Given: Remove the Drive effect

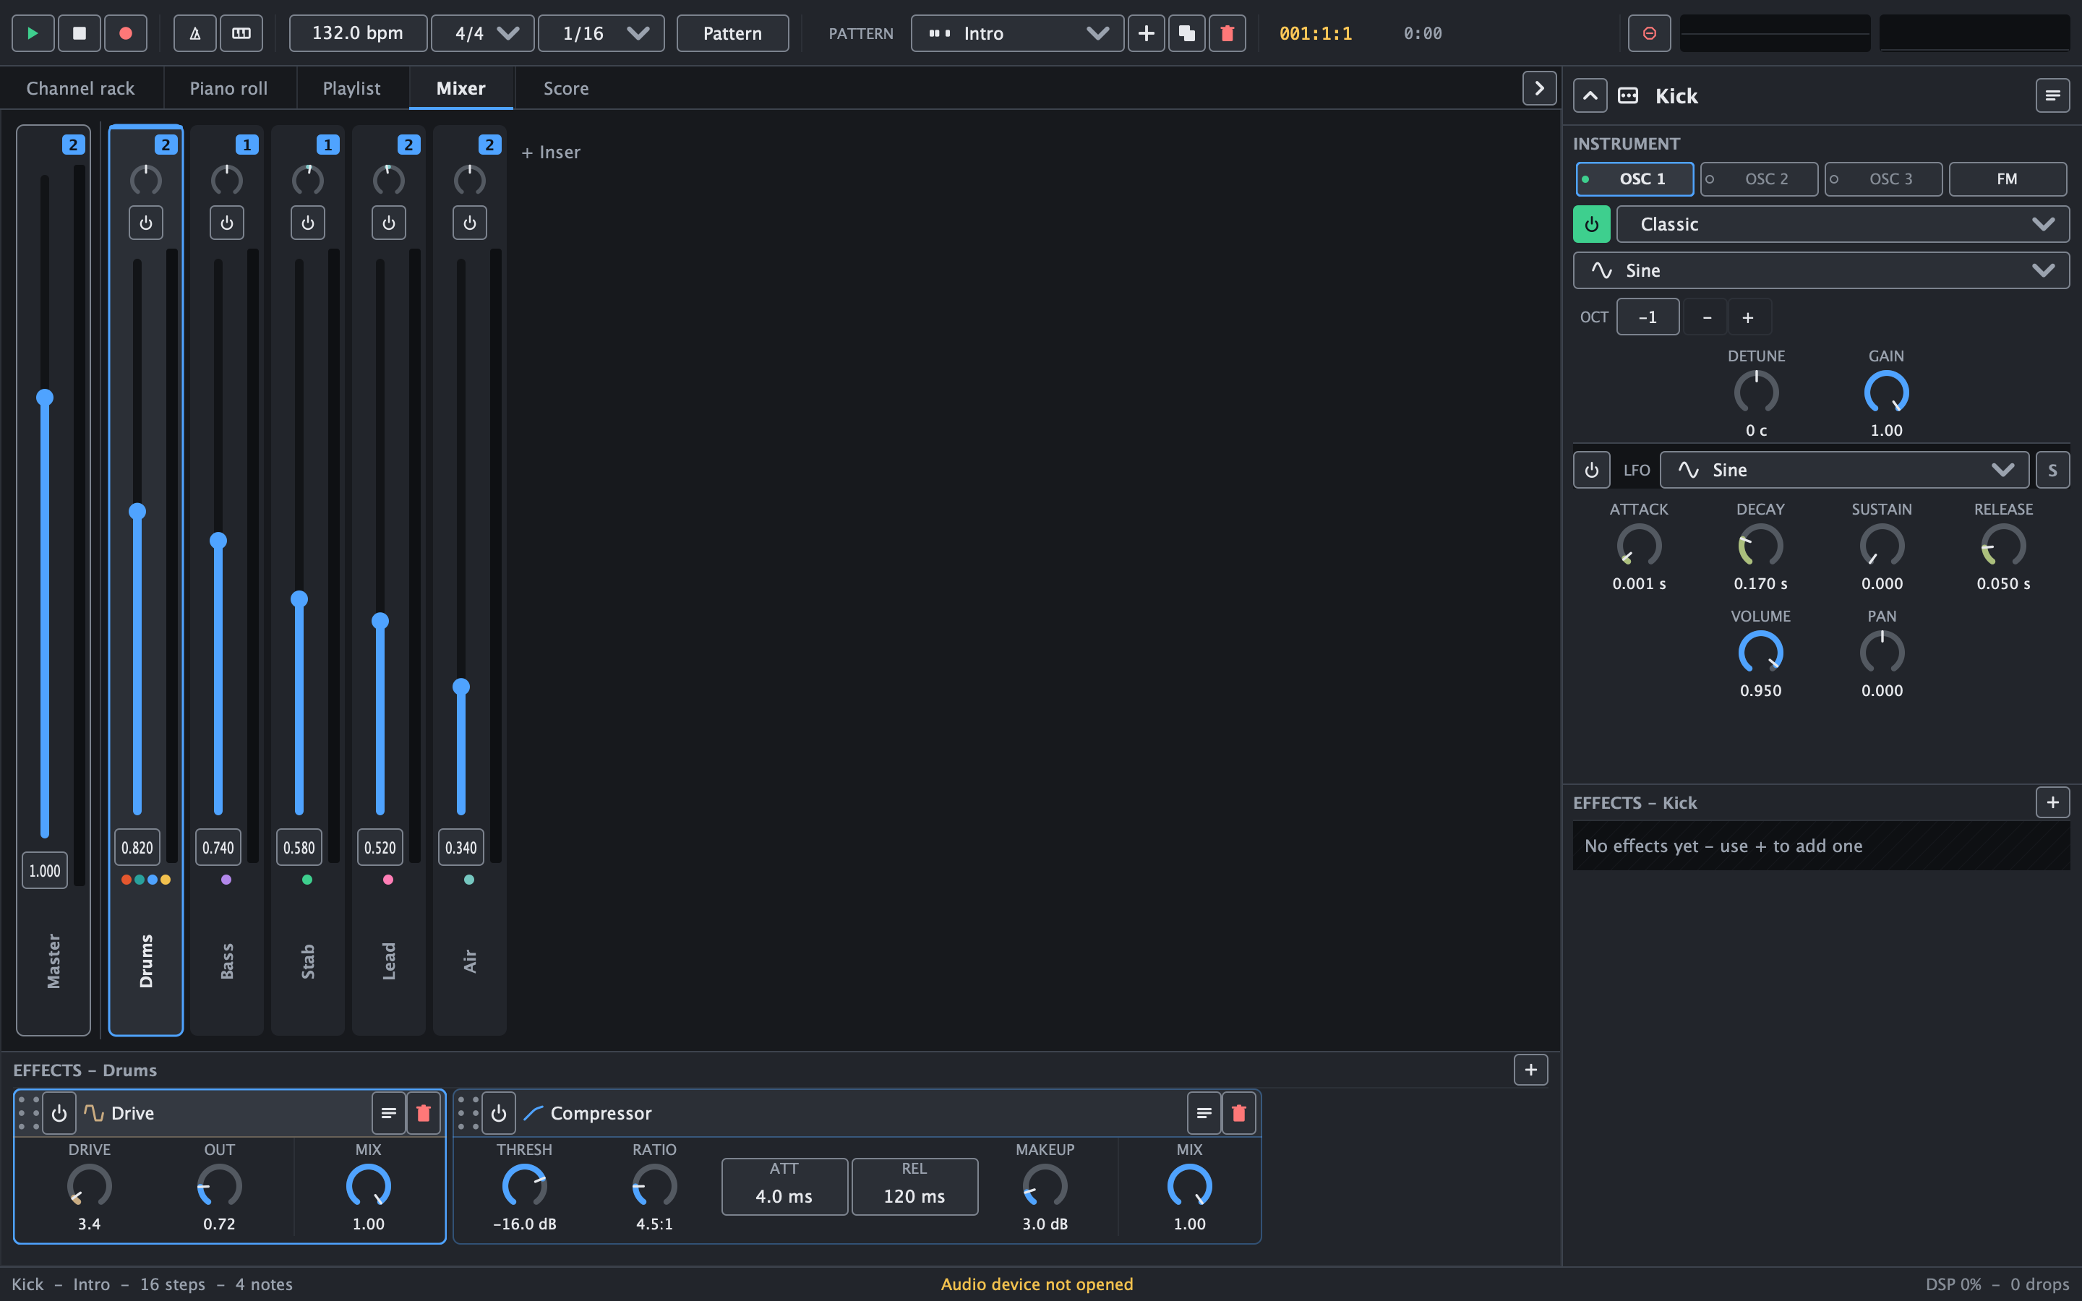Looking at the screenshot, I should click(424, 1112).
